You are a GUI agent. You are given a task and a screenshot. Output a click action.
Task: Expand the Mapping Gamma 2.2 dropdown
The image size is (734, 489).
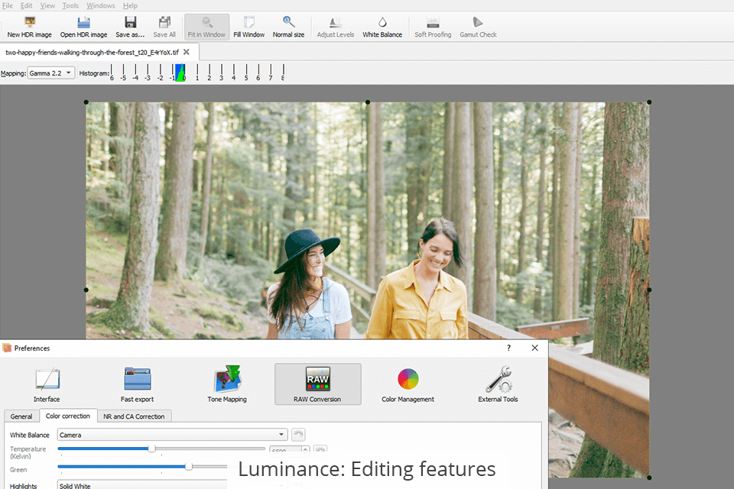[x=50, y=73]
